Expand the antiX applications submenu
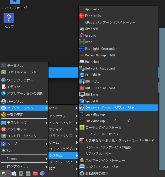This screenshot has width=165, height=177. [x=63, y=108]
